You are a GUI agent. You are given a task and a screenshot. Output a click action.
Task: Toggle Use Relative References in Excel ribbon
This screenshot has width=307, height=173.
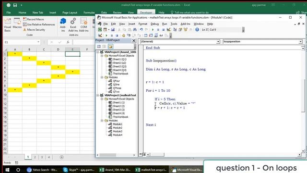pos(39,25)
